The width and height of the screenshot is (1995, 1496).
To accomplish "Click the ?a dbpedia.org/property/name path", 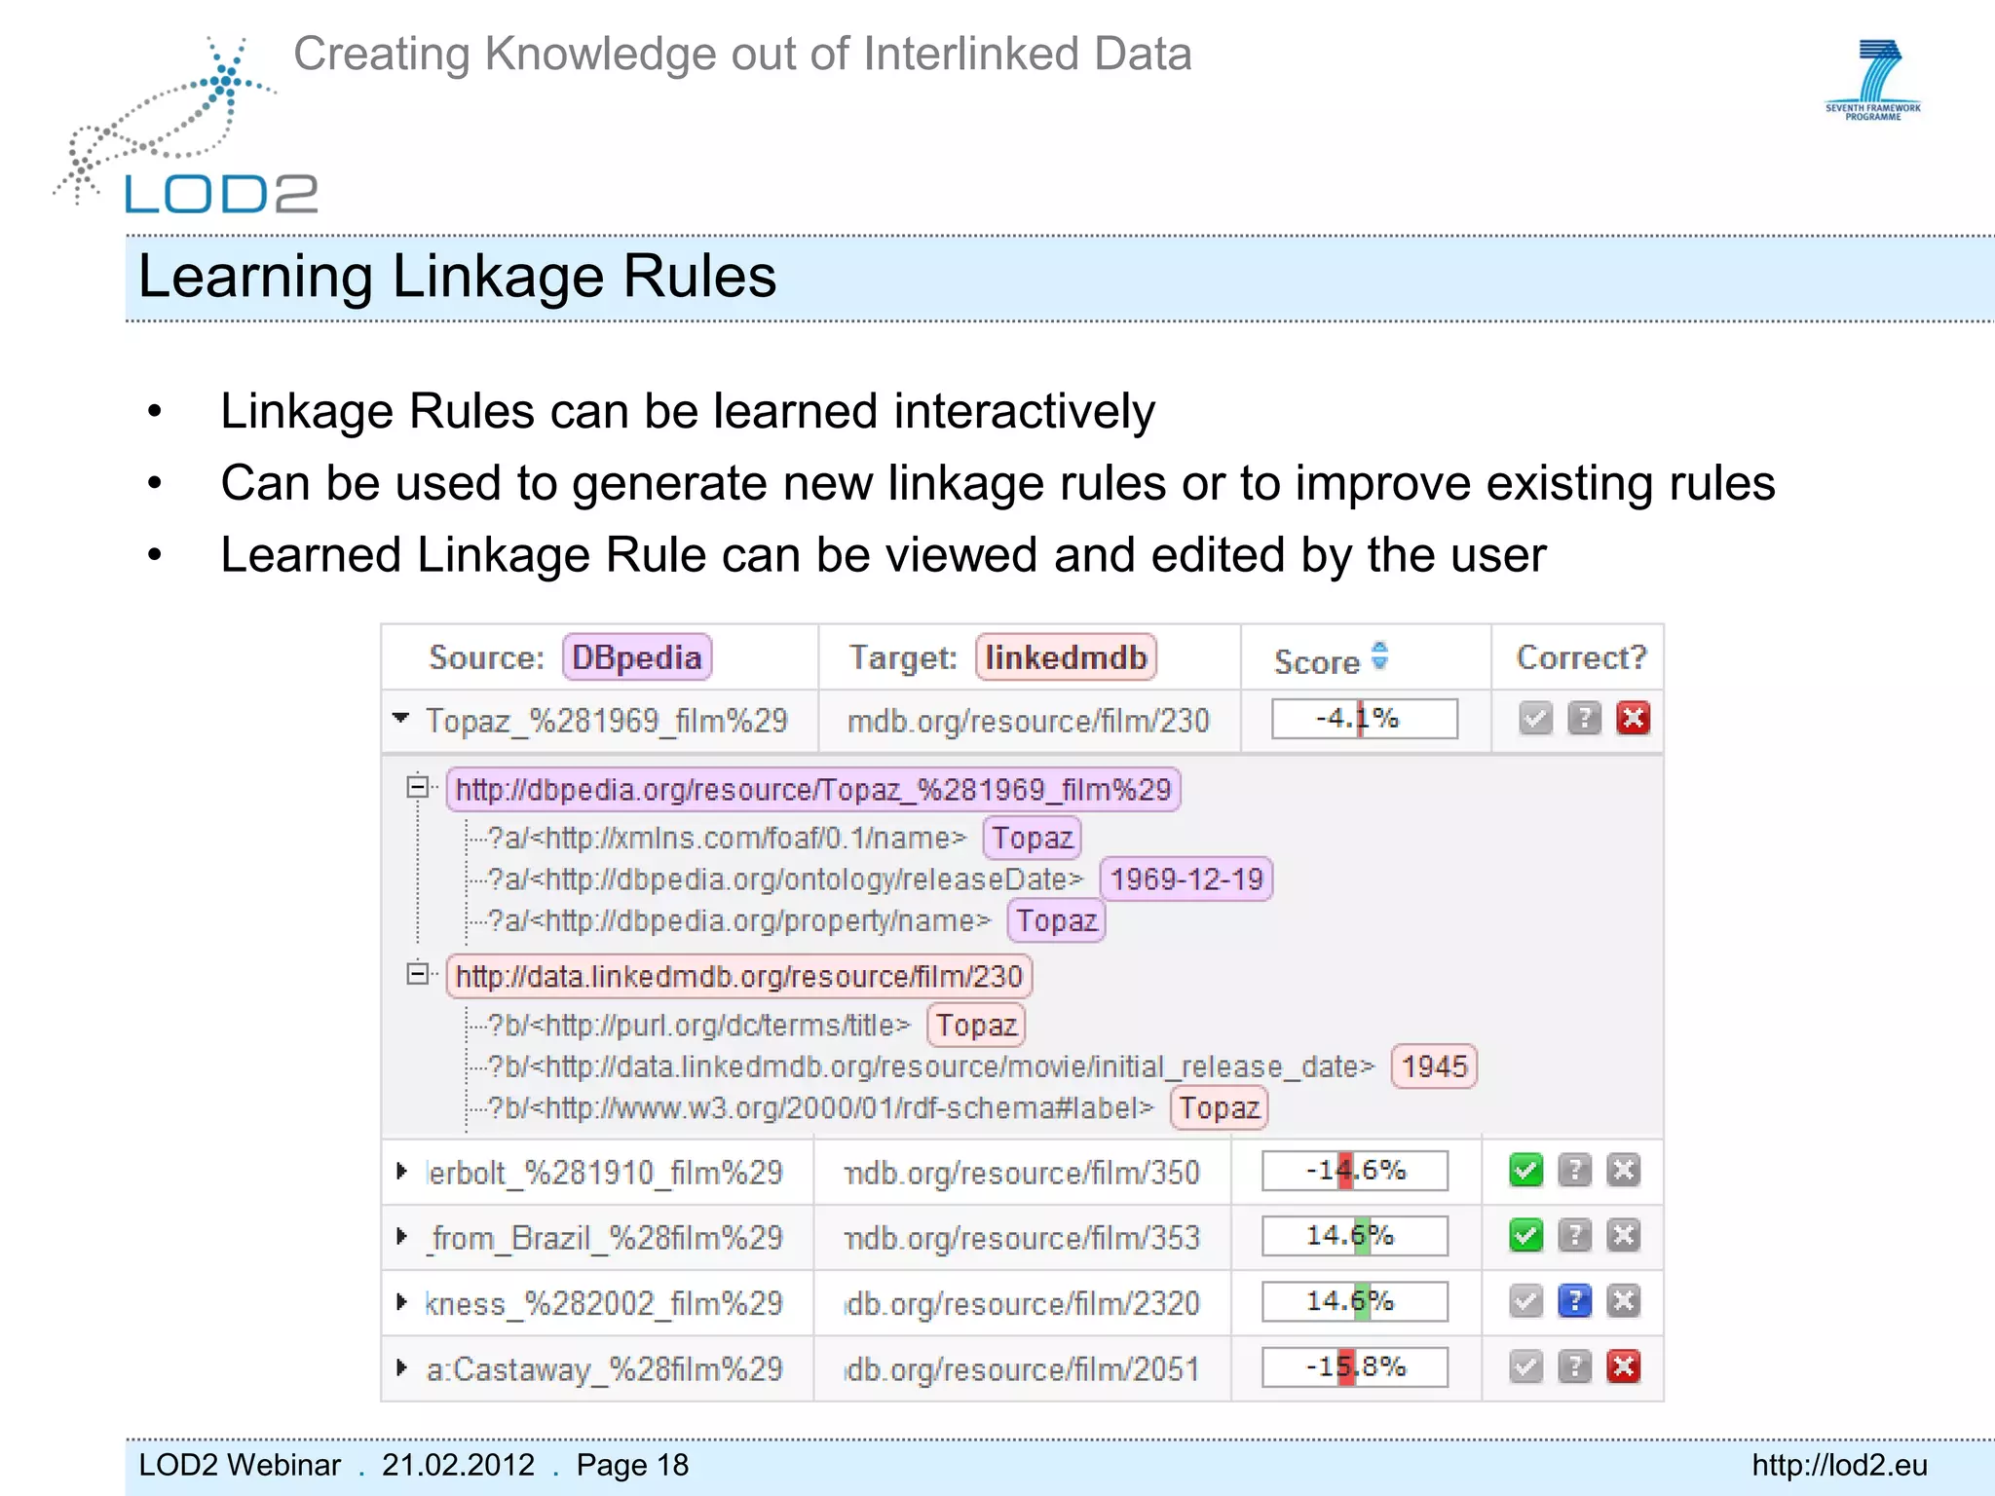I will 738,920.
